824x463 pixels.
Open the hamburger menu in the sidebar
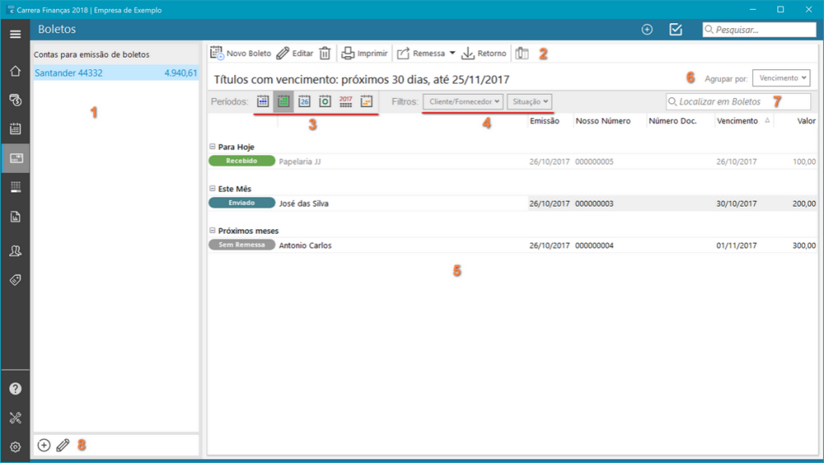[x=15, y=34]
